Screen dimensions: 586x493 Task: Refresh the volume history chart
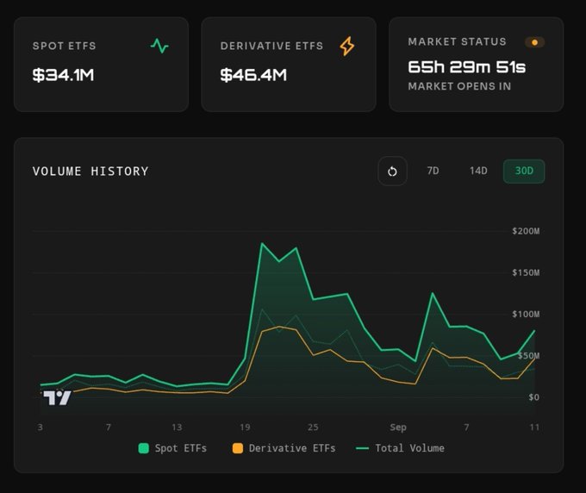pyautogui.click(x=392, y=172)
